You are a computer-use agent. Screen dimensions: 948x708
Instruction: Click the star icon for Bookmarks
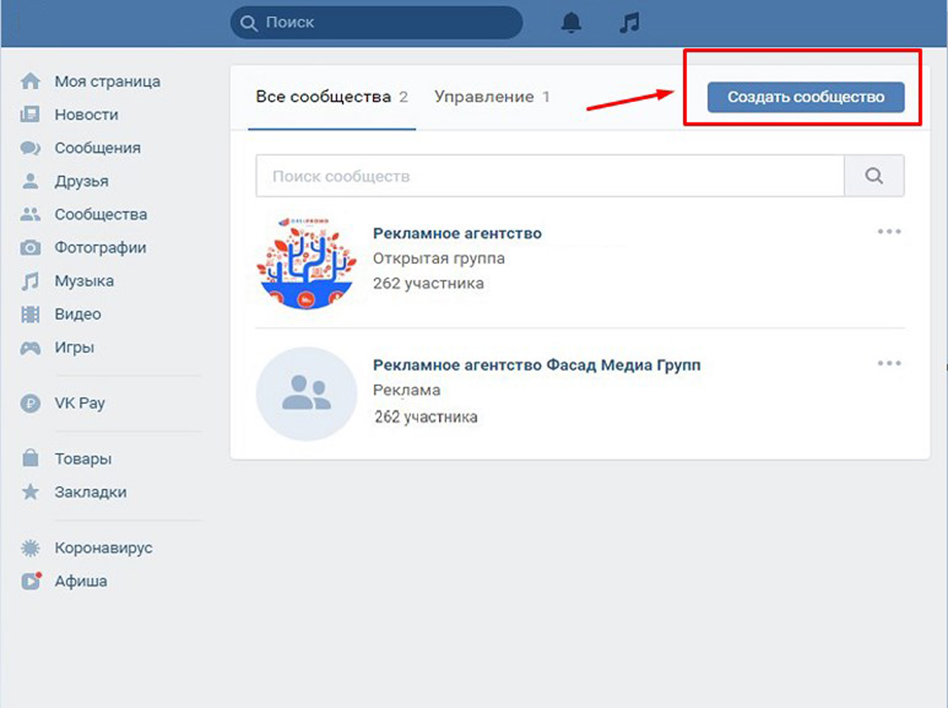coord(30,492)
